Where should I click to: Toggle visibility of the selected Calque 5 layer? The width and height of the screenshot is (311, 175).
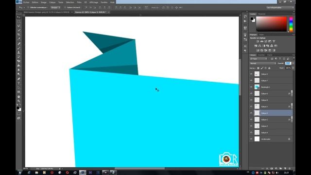point(251,113)
